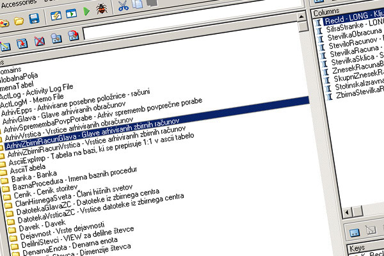Click the magnifier search toolbar icon
The height and width of the screenshot is (256, 384).
[x=56, y=39]
